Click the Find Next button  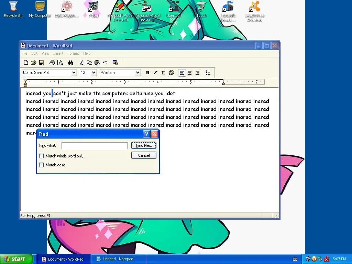point(144,145)
